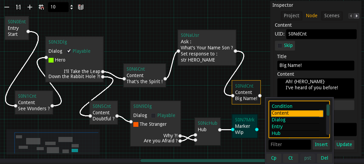Zoom in with the plus icon
Screen dimensions: 364x164
pyautogui.click(x=30, y=7)
